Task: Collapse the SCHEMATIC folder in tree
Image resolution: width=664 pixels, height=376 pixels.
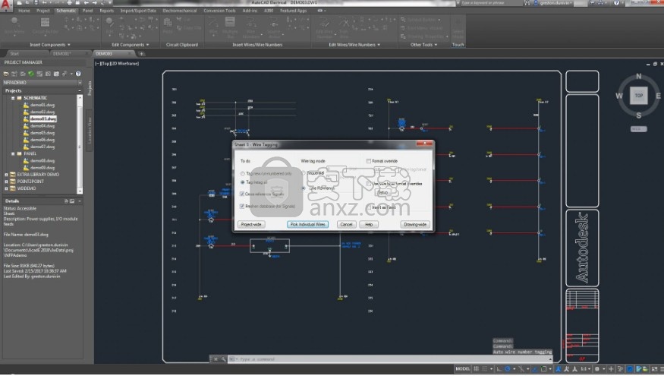Action: click(13, 98)
